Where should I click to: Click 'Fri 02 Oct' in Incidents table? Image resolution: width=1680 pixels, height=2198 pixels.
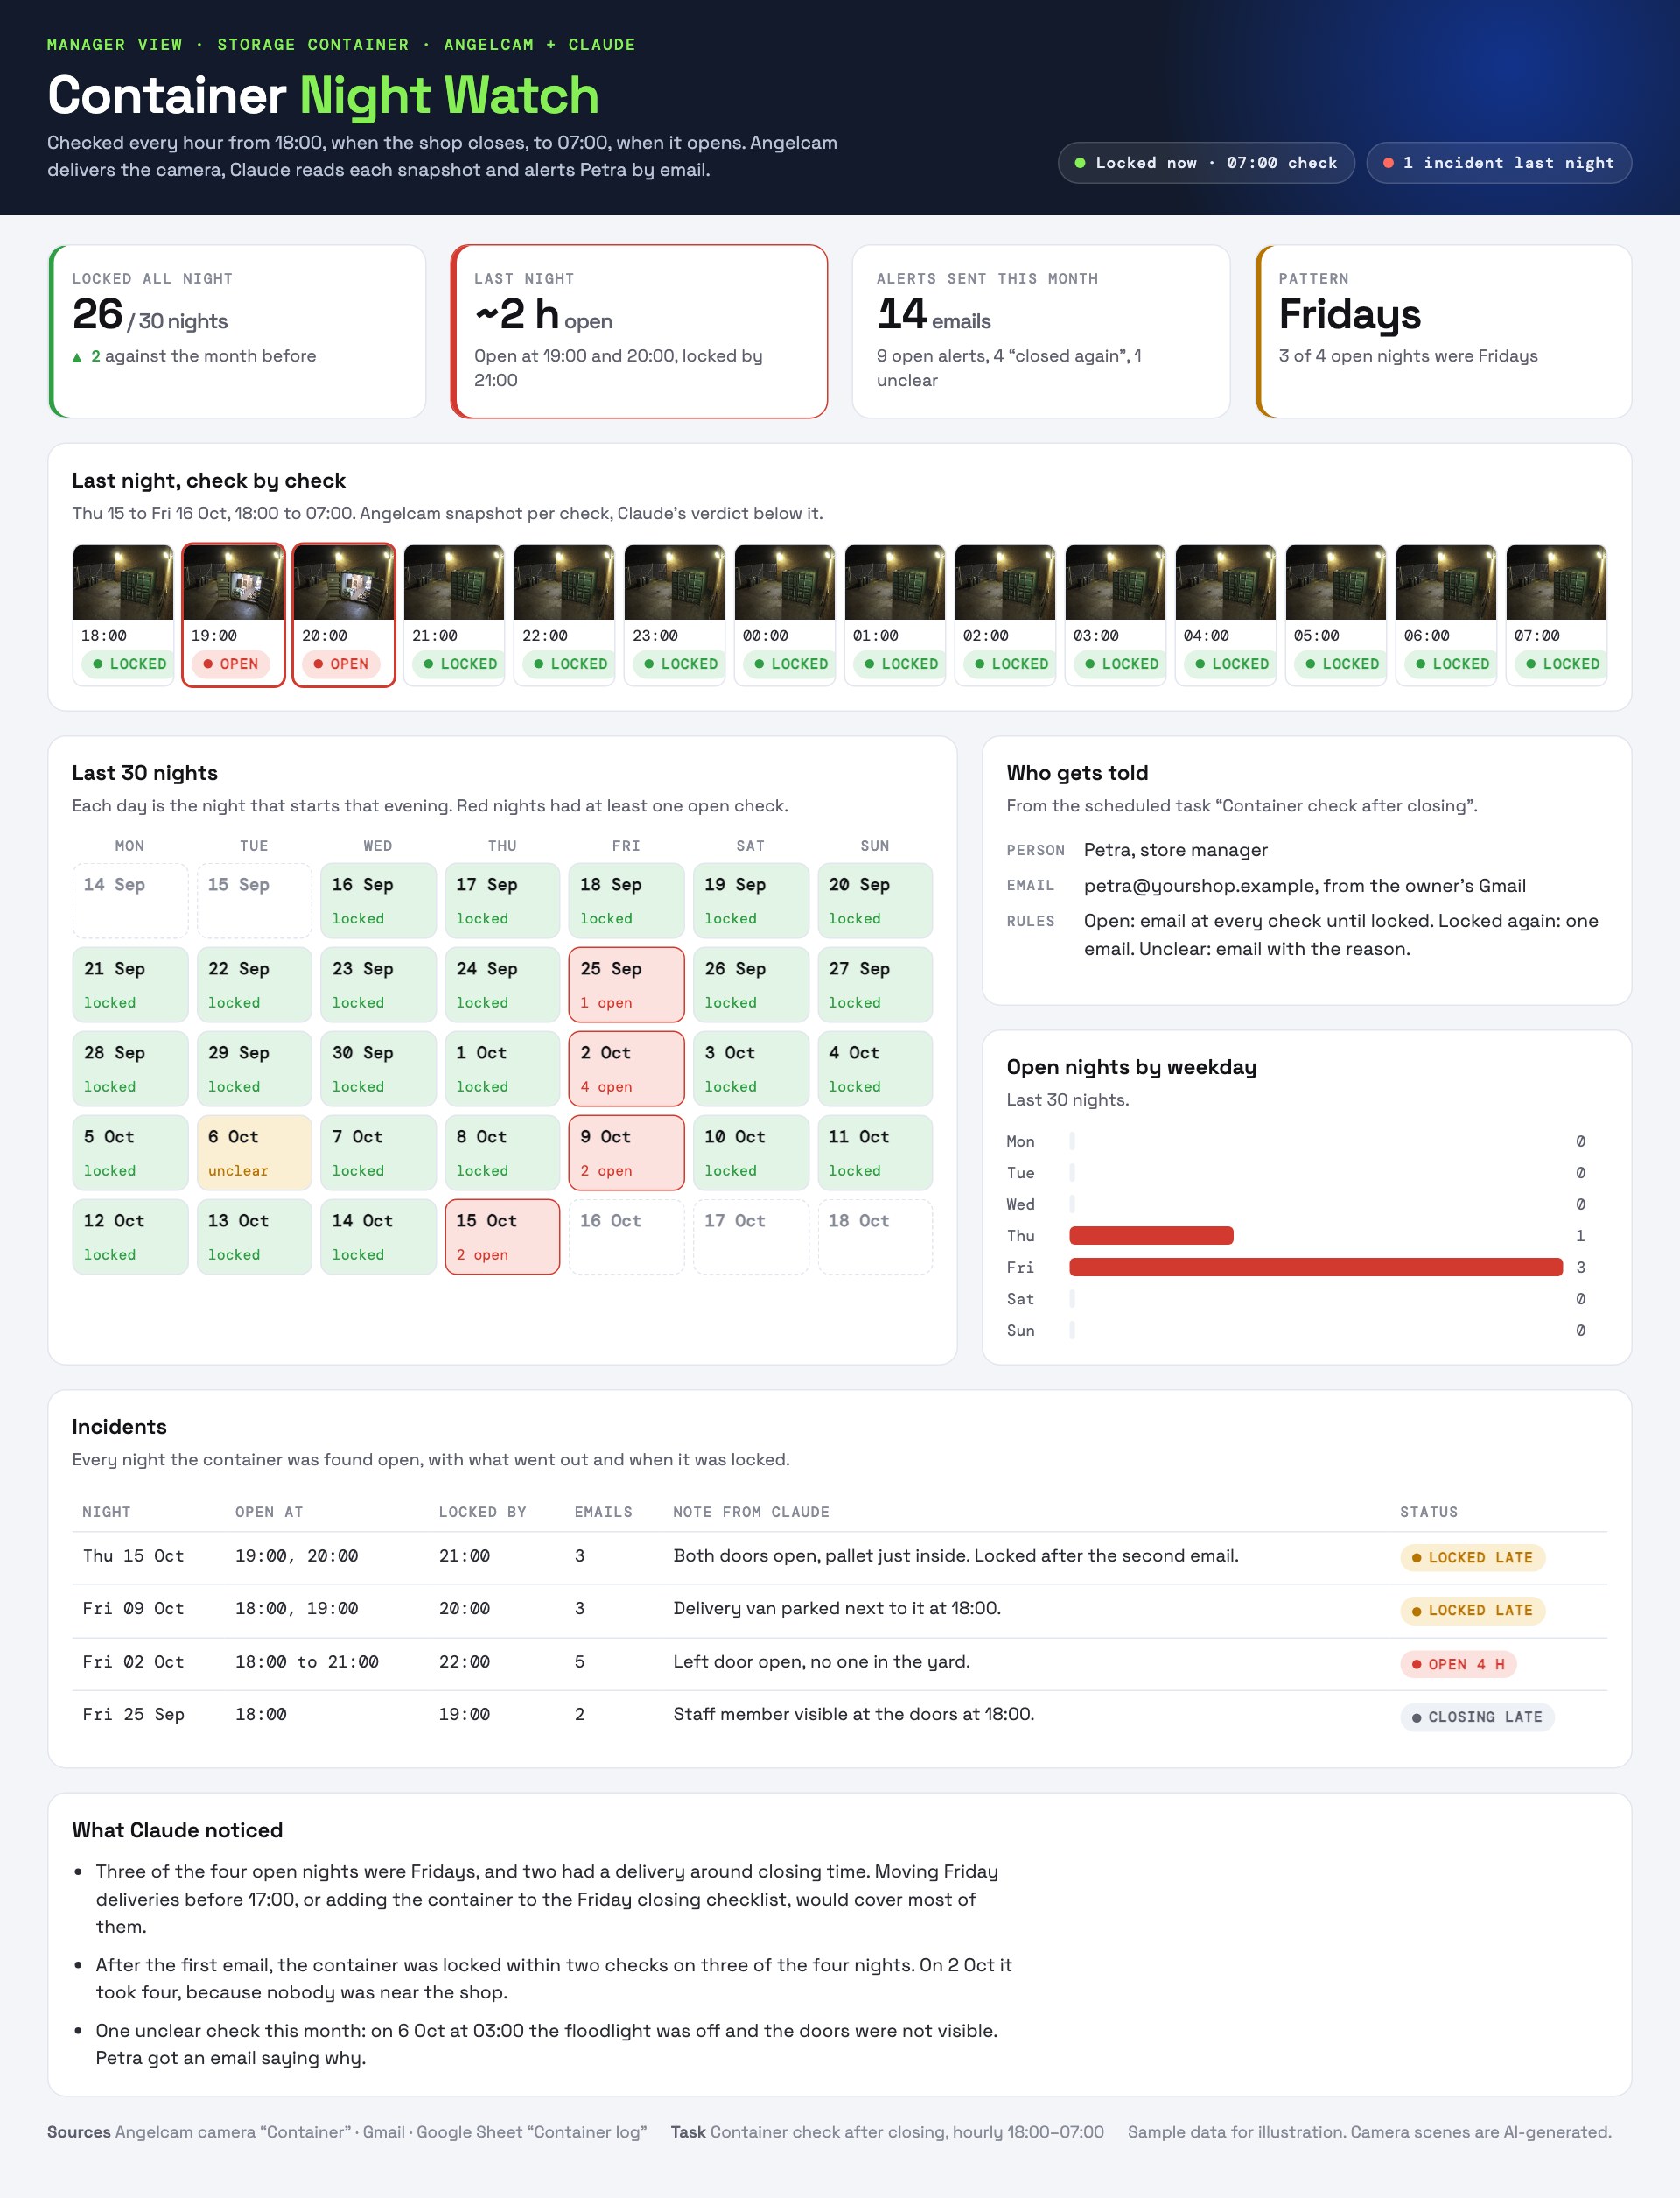pyautogui.click(x=133, y=1661)
